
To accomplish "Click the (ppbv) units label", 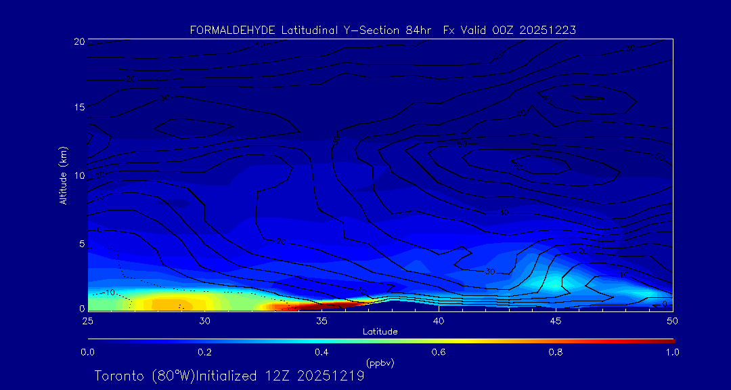I will point(380,363).
